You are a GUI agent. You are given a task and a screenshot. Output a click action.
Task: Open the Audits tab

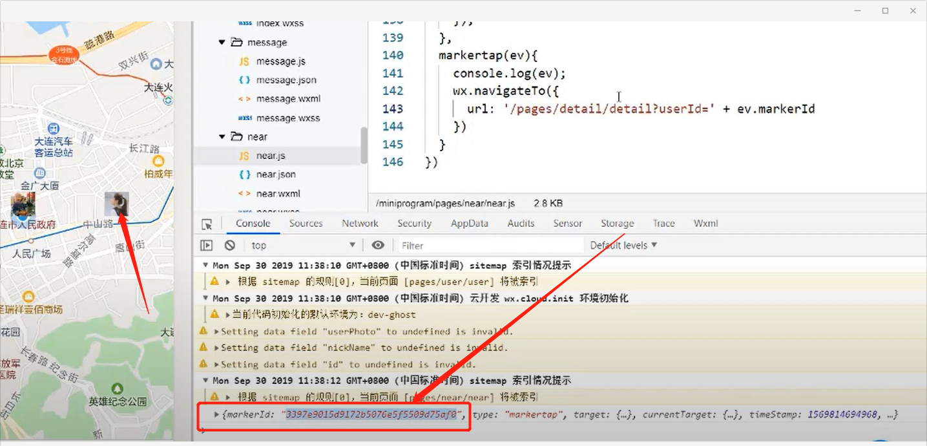521,223
